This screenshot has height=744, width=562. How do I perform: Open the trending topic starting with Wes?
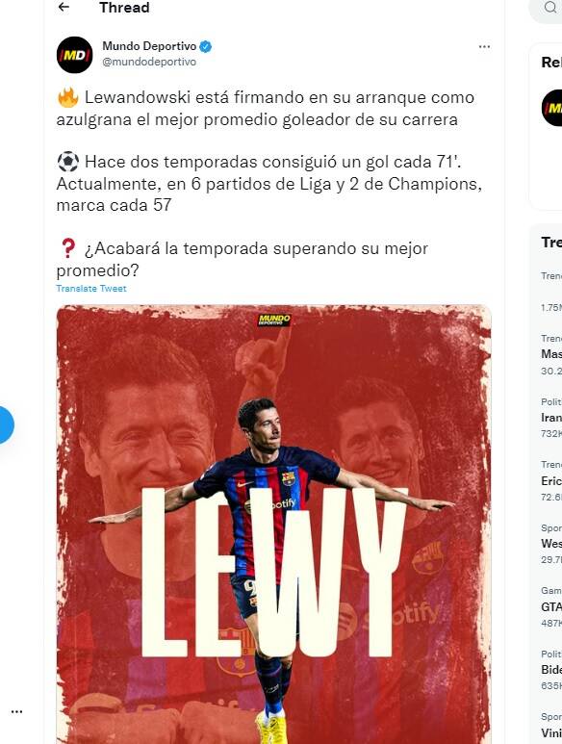[551, 543]
